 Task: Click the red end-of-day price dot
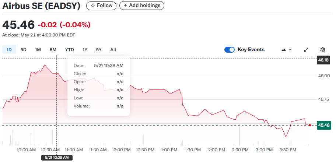(309, 125)
